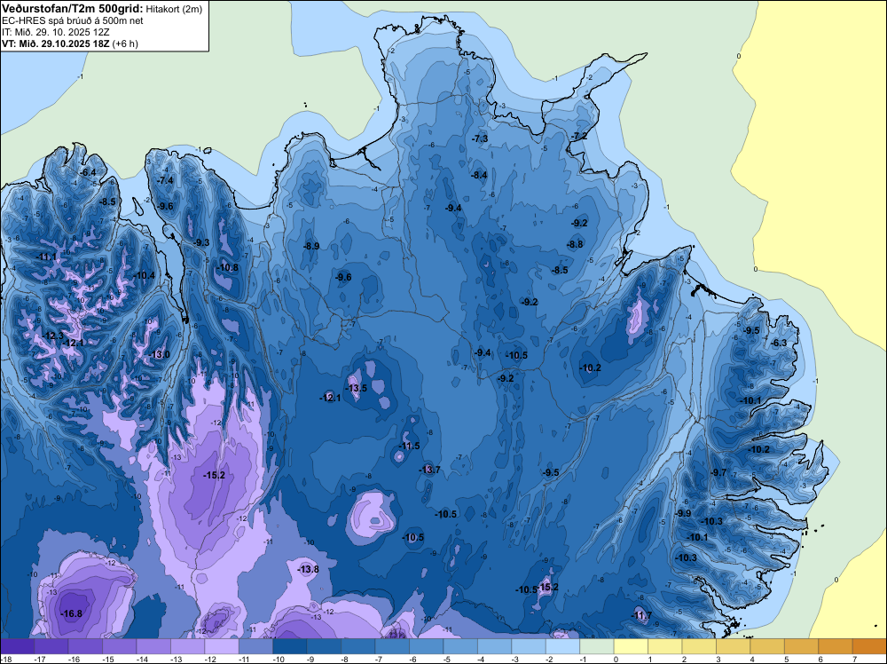Select the -7.3 temperature label
The width and height of the screenshot is (887, 664).
(480, 138)
